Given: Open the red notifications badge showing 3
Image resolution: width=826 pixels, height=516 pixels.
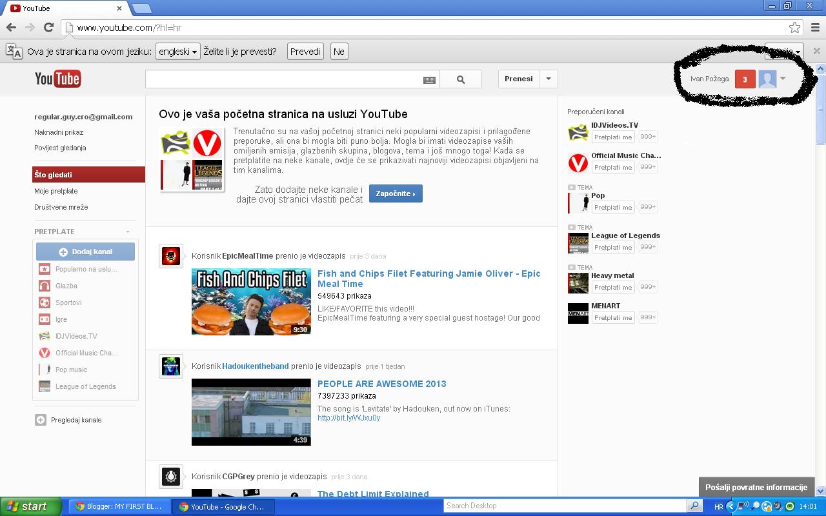Looking at the screenshot, I should click(745, 79).
